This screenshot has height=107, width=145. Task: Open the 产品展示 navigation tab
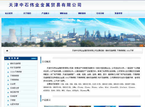45,13
